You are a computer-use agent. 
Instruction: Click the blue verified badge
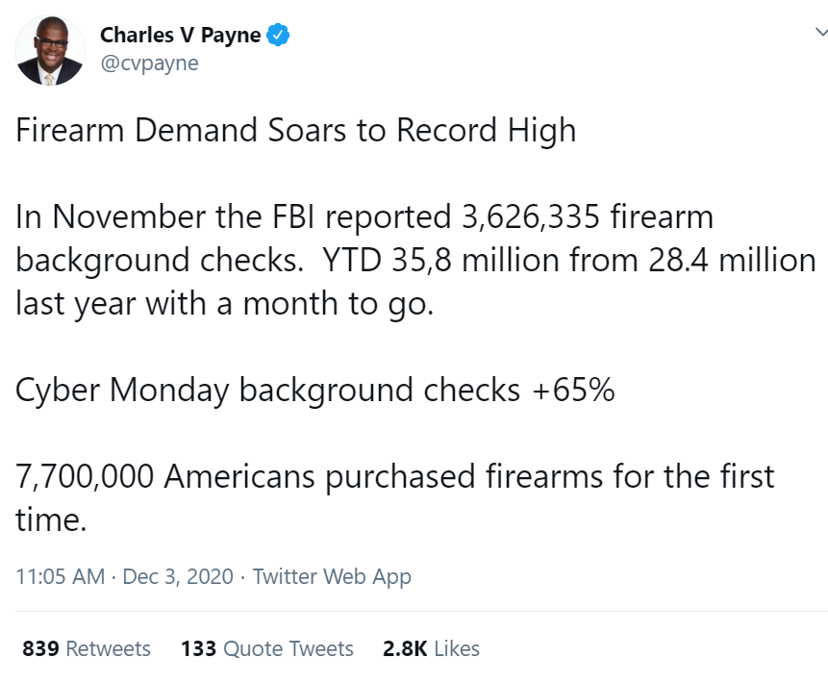click(278, 37)
